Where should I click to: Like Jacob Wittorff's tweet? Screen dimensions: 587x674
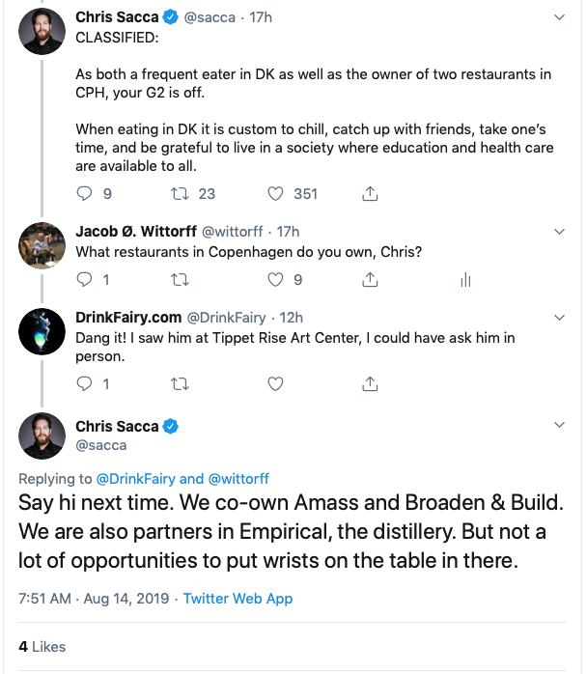point(275,280)
